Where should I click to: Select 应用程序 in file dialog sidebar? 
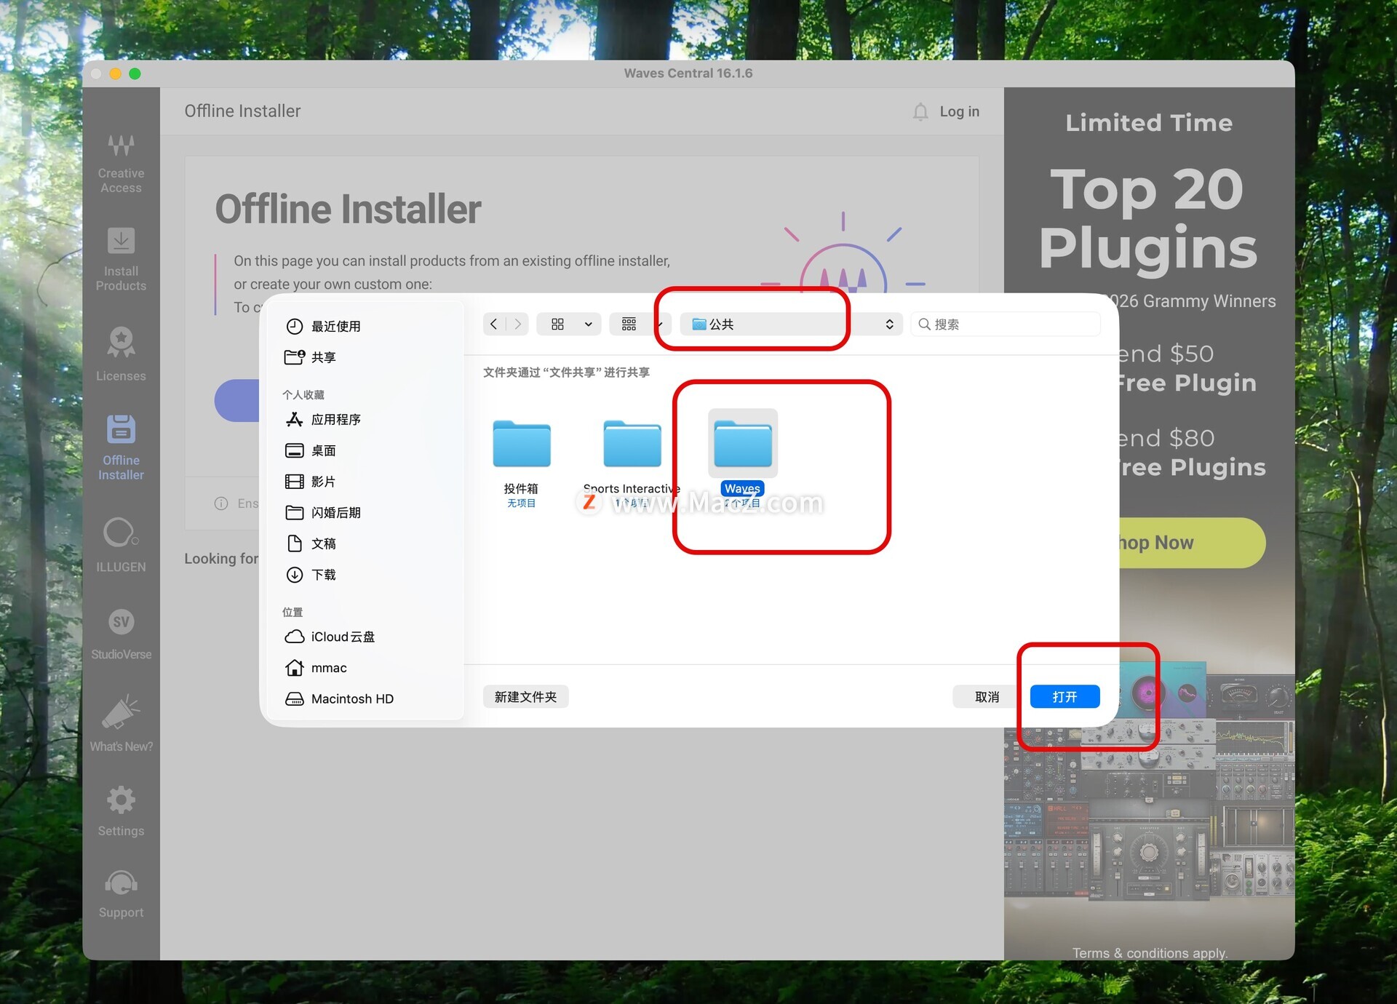(x=335, y=420)
